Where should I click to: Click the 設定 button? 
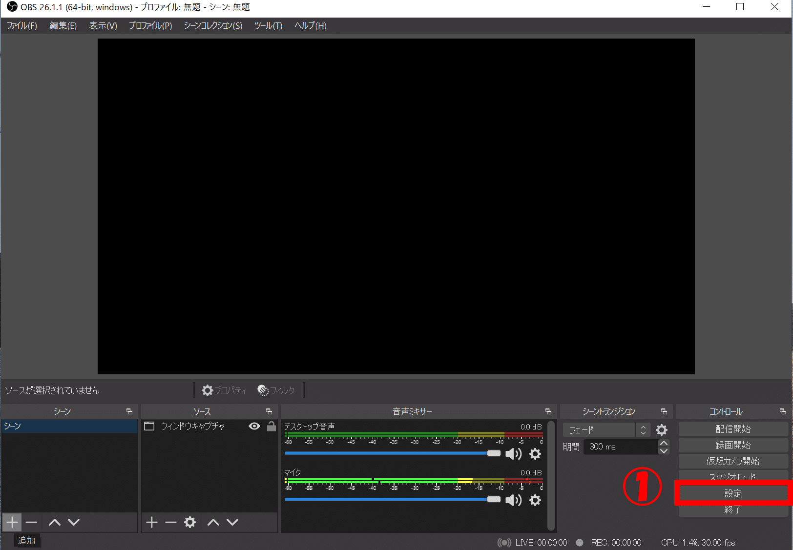point(732,493)
